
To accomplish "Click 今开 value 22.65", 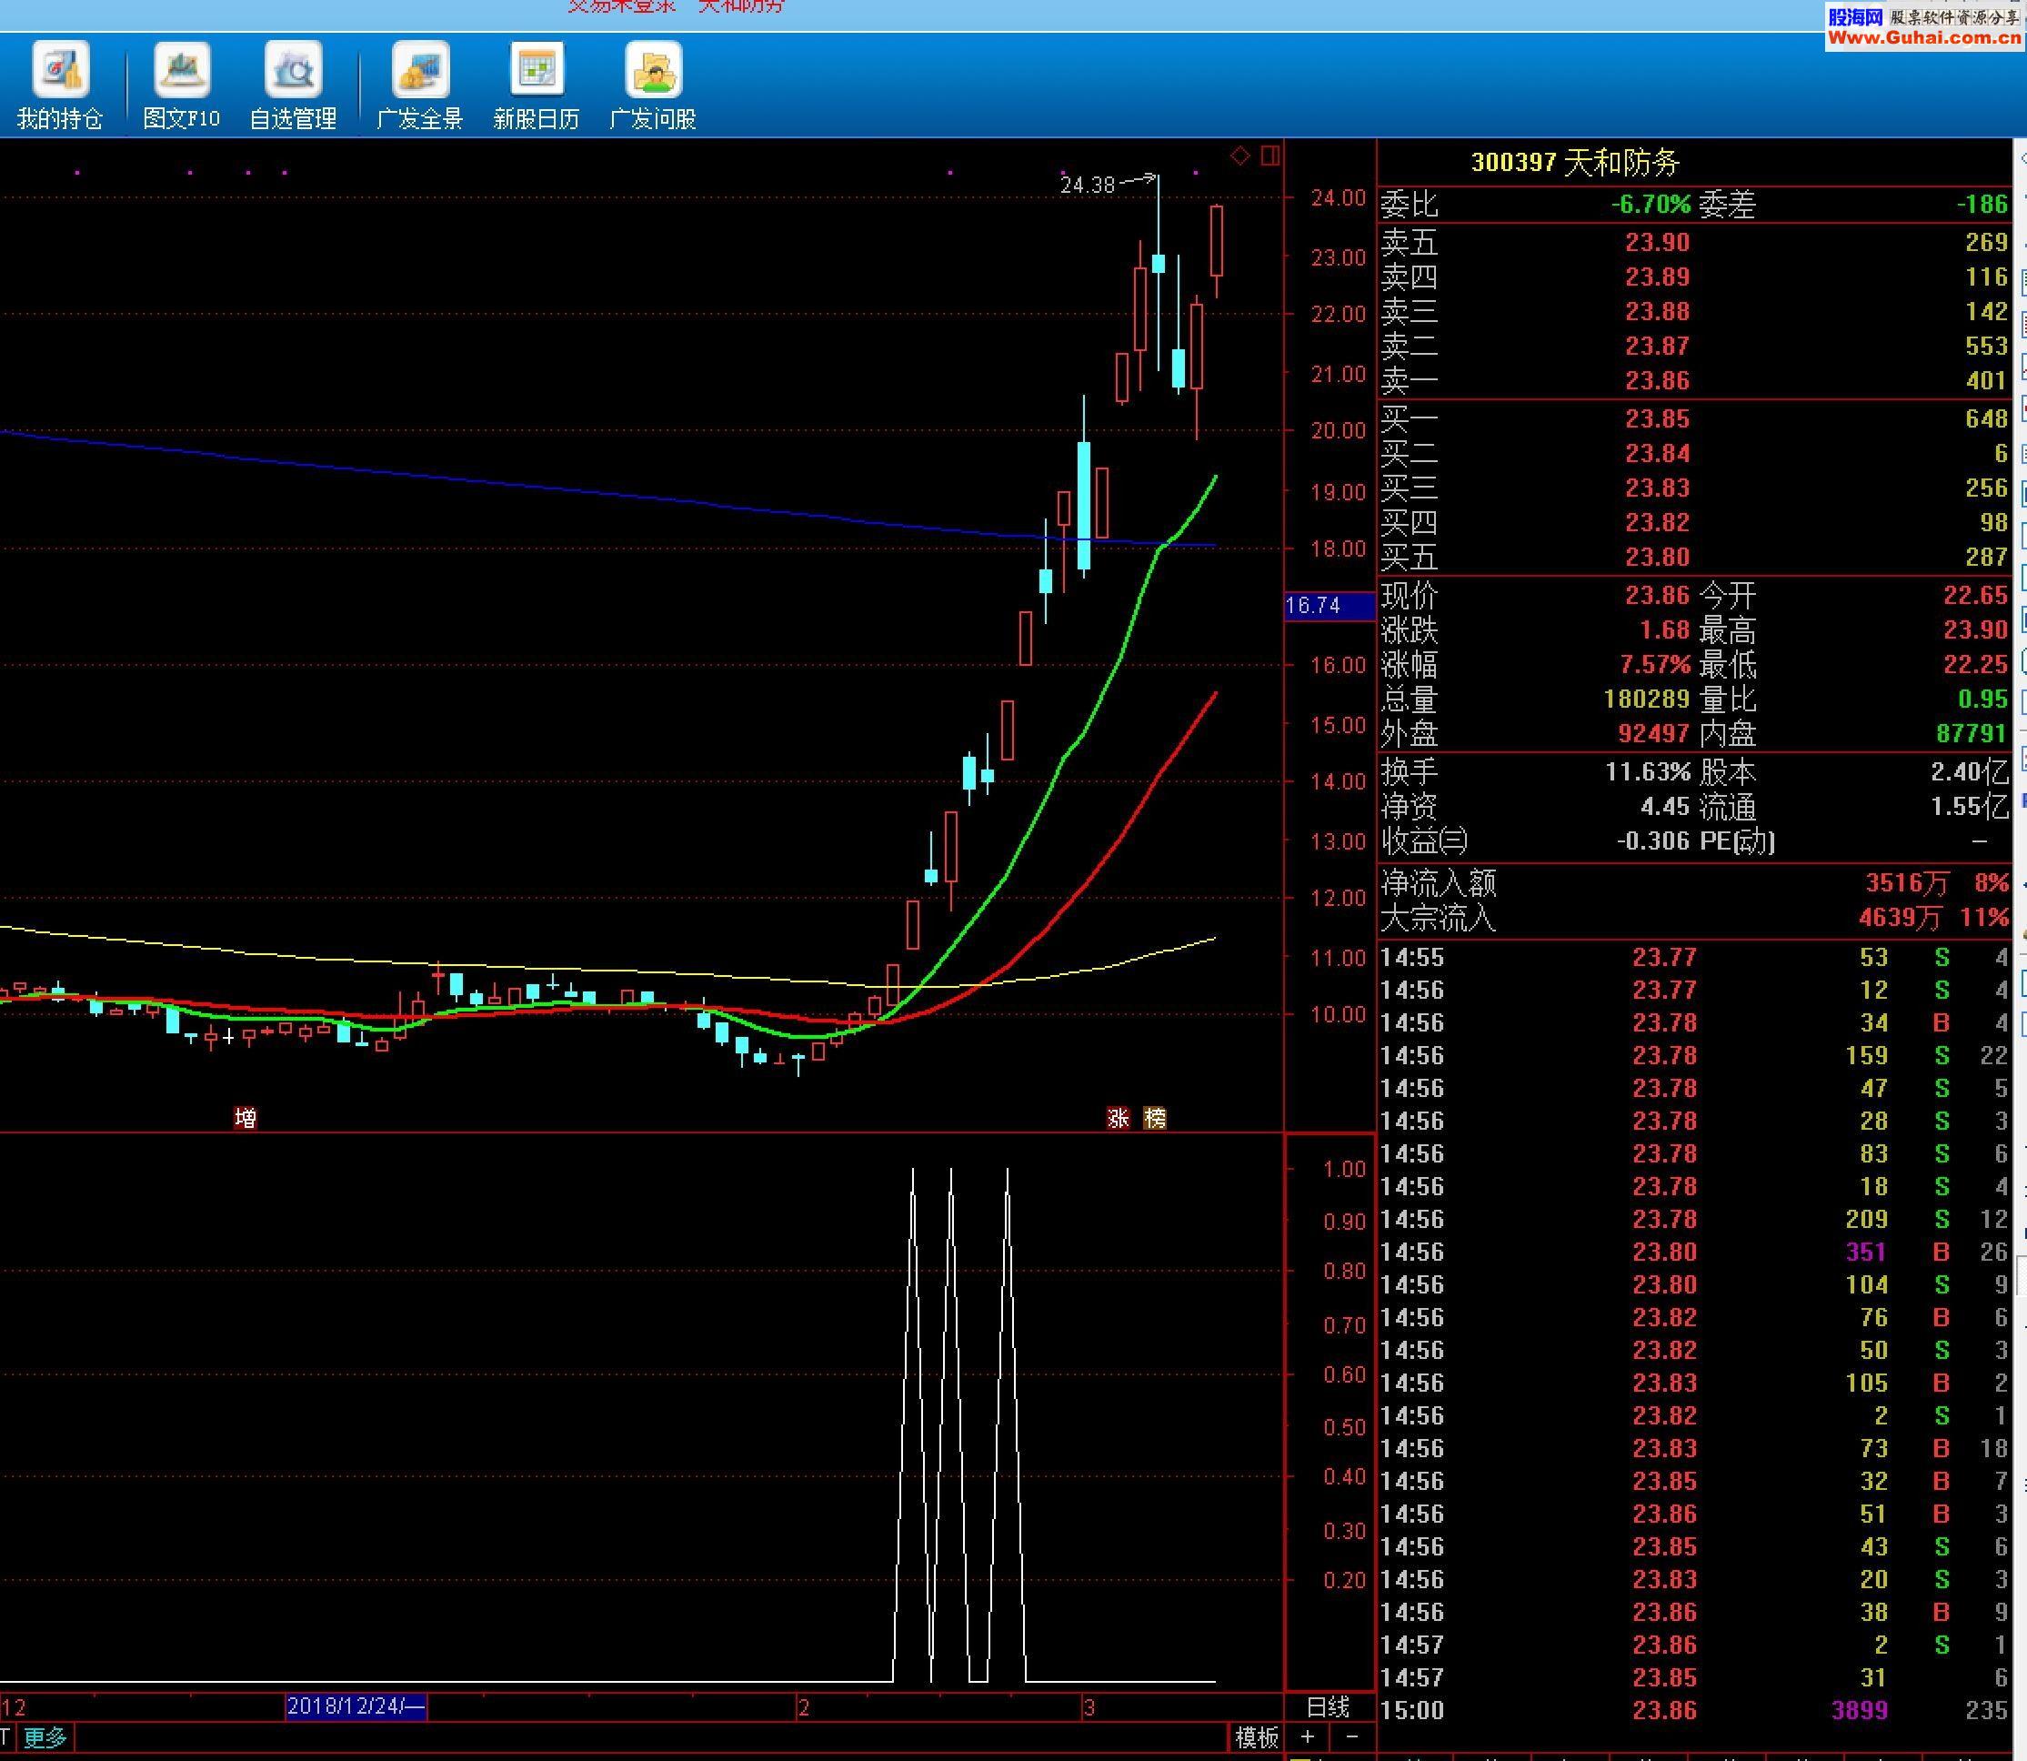I will tap(1975, 596).
